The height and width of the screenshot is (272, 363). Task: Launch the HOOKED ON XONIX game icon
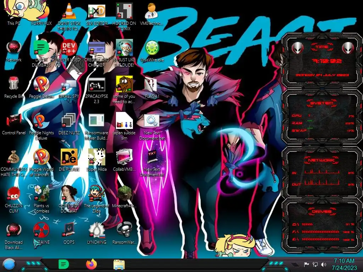click(124, 16)
